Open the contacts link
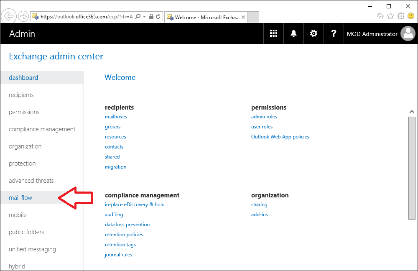The image size is (418, 271). click(114, 147)
